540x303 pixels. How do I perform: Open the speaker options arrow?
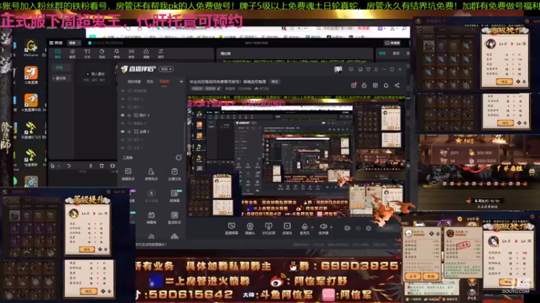[x=331, y=227]
